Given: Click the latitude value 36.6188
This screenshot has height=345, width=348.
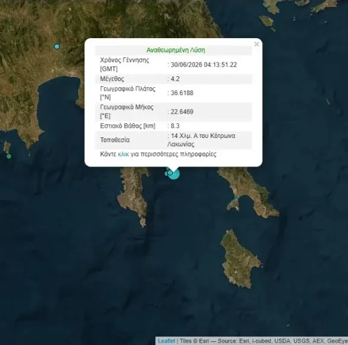Looking at the screenshot, I should tap(182, 93).
